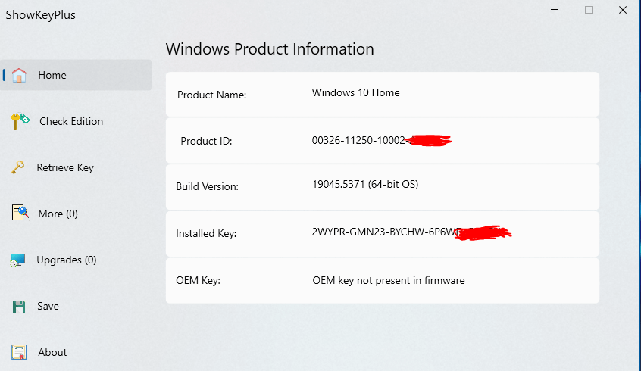Viewport: 641px width, 371px height.
Task: Click Windows Product Information heading
Action: (270, 49)
